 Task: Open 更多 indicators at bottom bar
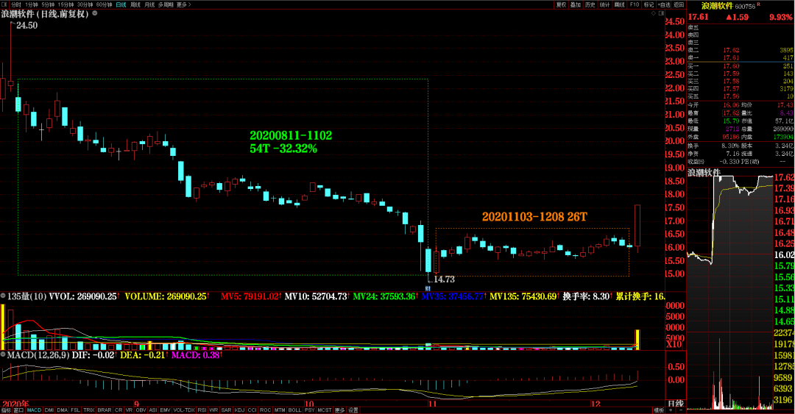[x=339, y=410]
